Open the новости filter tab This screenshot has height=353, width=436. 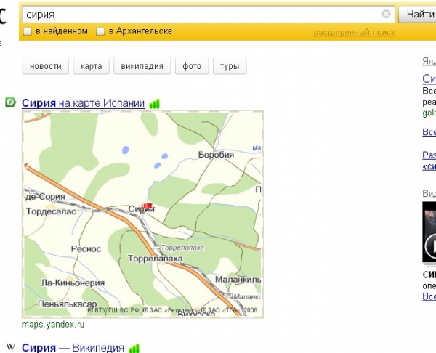click(x=46, y=66)
